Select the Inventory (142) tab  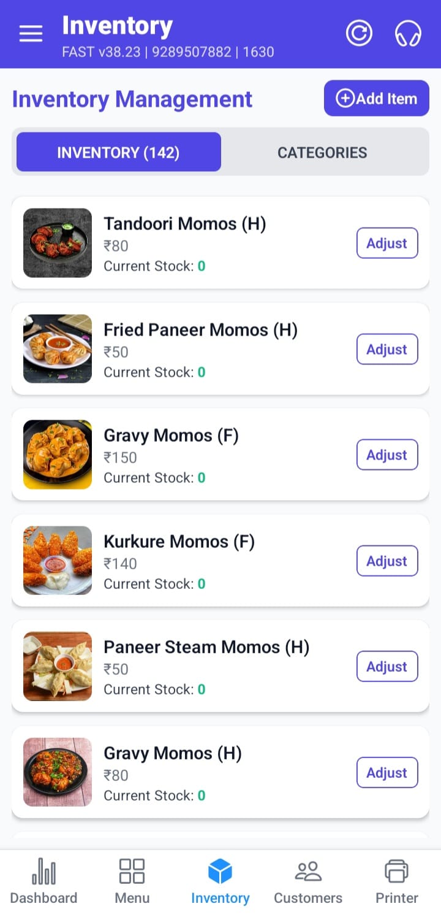point(118,152)
